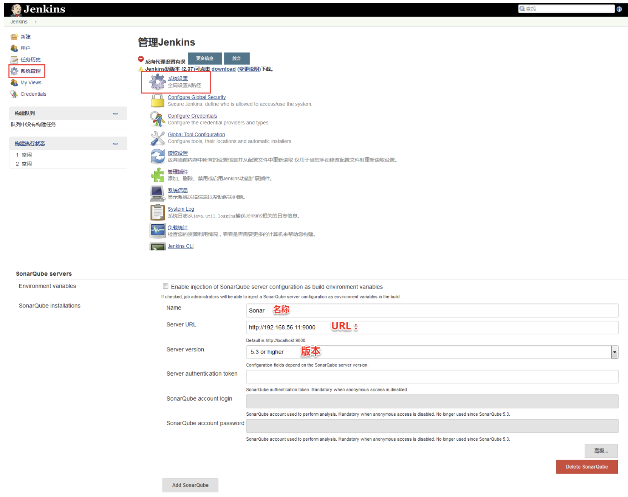Expand the Jenkins breadcrumb arrow
Image resolution: width=628 pixels, height=497 pixels.
[36, 22]
